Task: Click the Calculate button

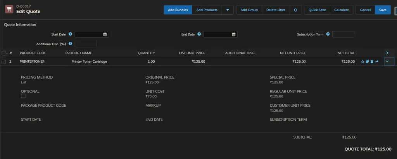Action: (x=341, y=10)
